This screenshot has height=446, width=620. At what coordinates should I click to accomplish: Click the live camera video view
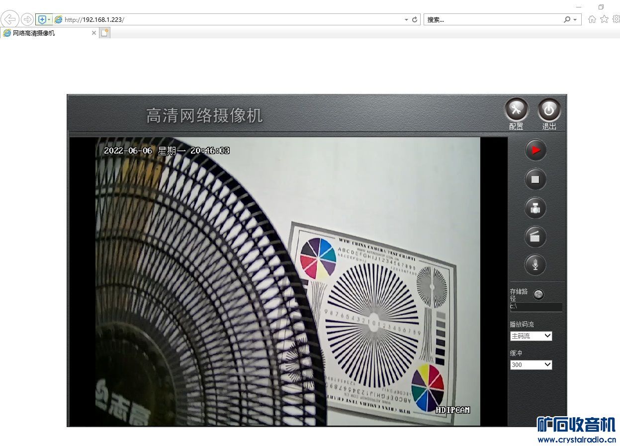[288, 281]
